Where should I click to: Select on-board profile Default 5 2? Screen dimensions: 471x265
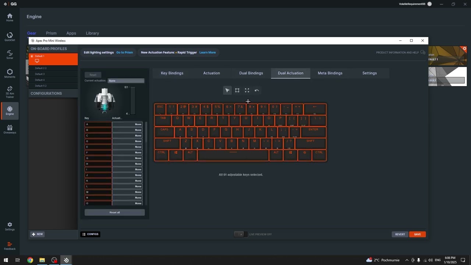coord(53,86)
